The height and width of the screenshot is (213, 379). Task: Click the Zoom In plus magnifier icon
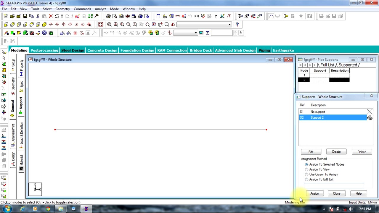coord(122,25)
